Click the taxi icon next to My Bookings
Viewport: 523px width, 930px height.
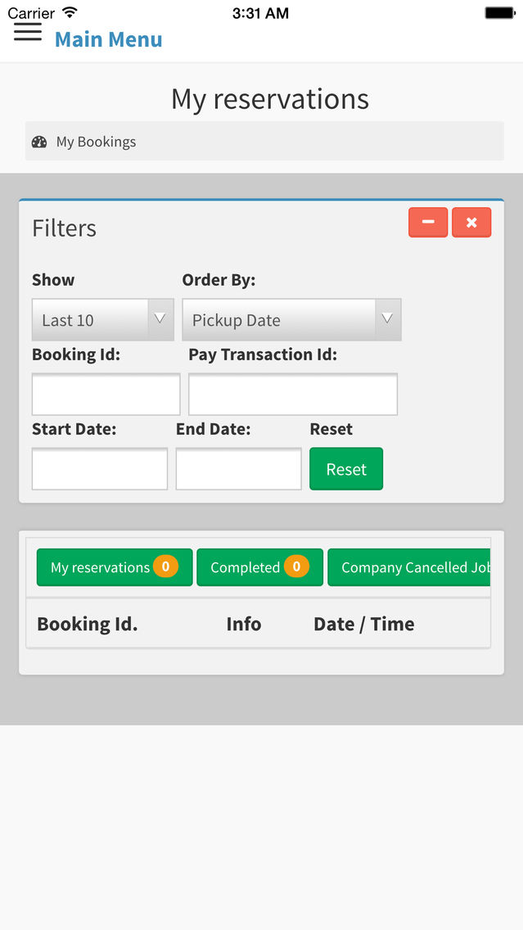pos(38,141)
